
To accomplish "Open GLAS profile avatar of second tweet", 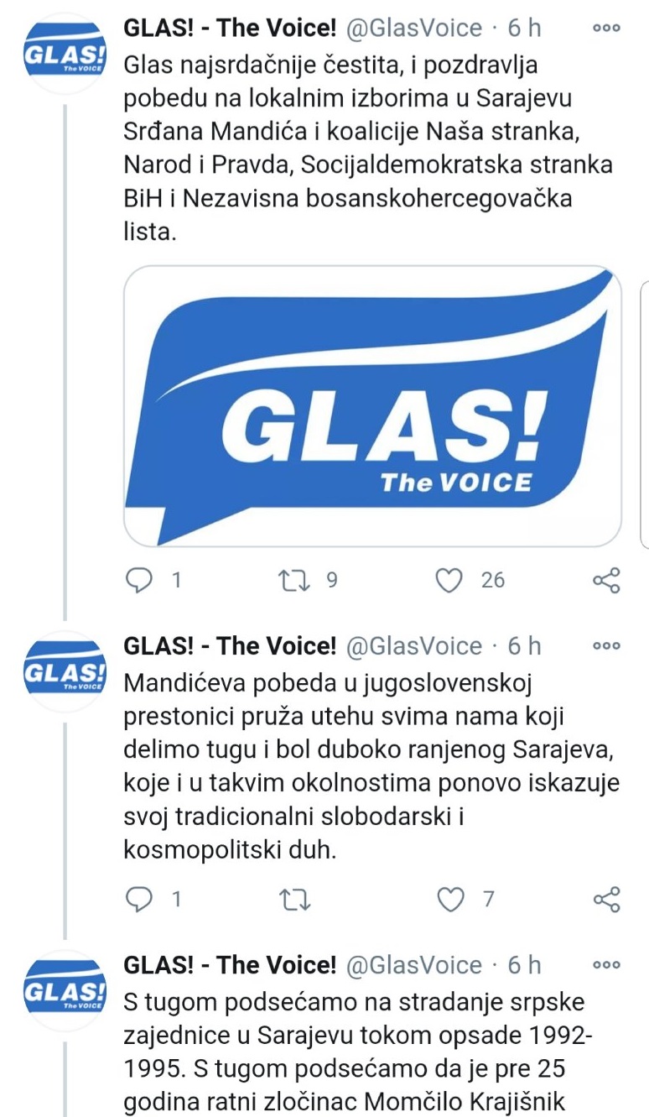I will coord(65,672).
